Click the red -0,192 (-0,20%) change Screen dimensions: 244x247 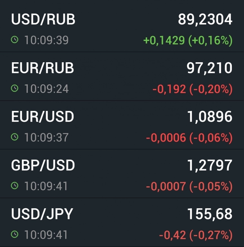[x=192, y=89]
